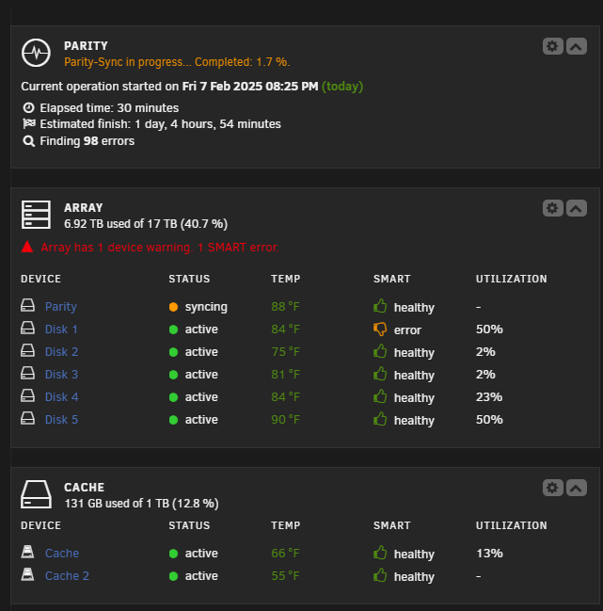Open Cache panel settings gear
Viewport: 603px width, 611px height.
pos(553,488)
